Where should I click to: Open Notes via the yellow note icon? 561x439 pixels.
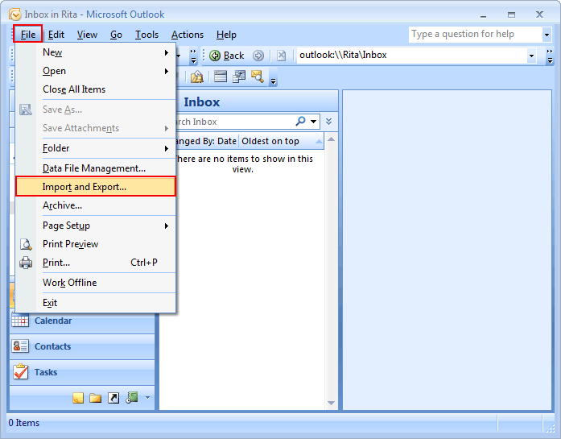(78, 398)
